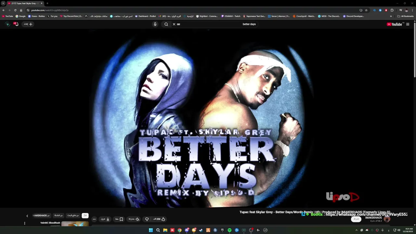Open the Dashboard - ProBot bookmark
416x234 pixels.
click(x=145, y=16)
